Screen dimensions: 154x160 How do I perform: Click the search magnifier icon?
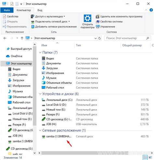(148, 38)
